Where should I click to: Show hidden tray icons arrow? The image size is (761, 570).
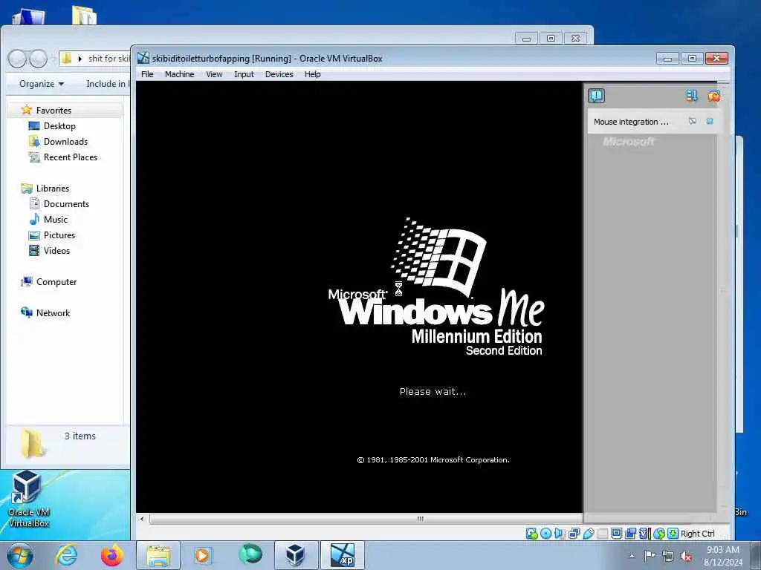(632, 556)
